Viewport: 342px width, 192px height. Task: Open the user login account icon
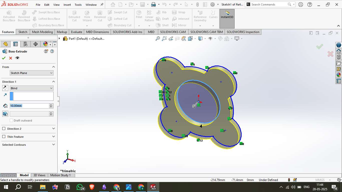click(x=301, y=4)
